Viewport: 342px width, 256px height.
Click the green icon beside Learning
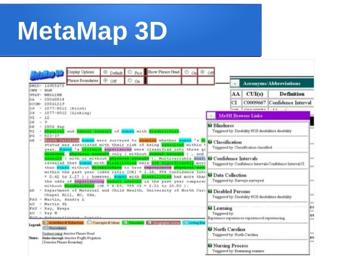click(210, 208)
